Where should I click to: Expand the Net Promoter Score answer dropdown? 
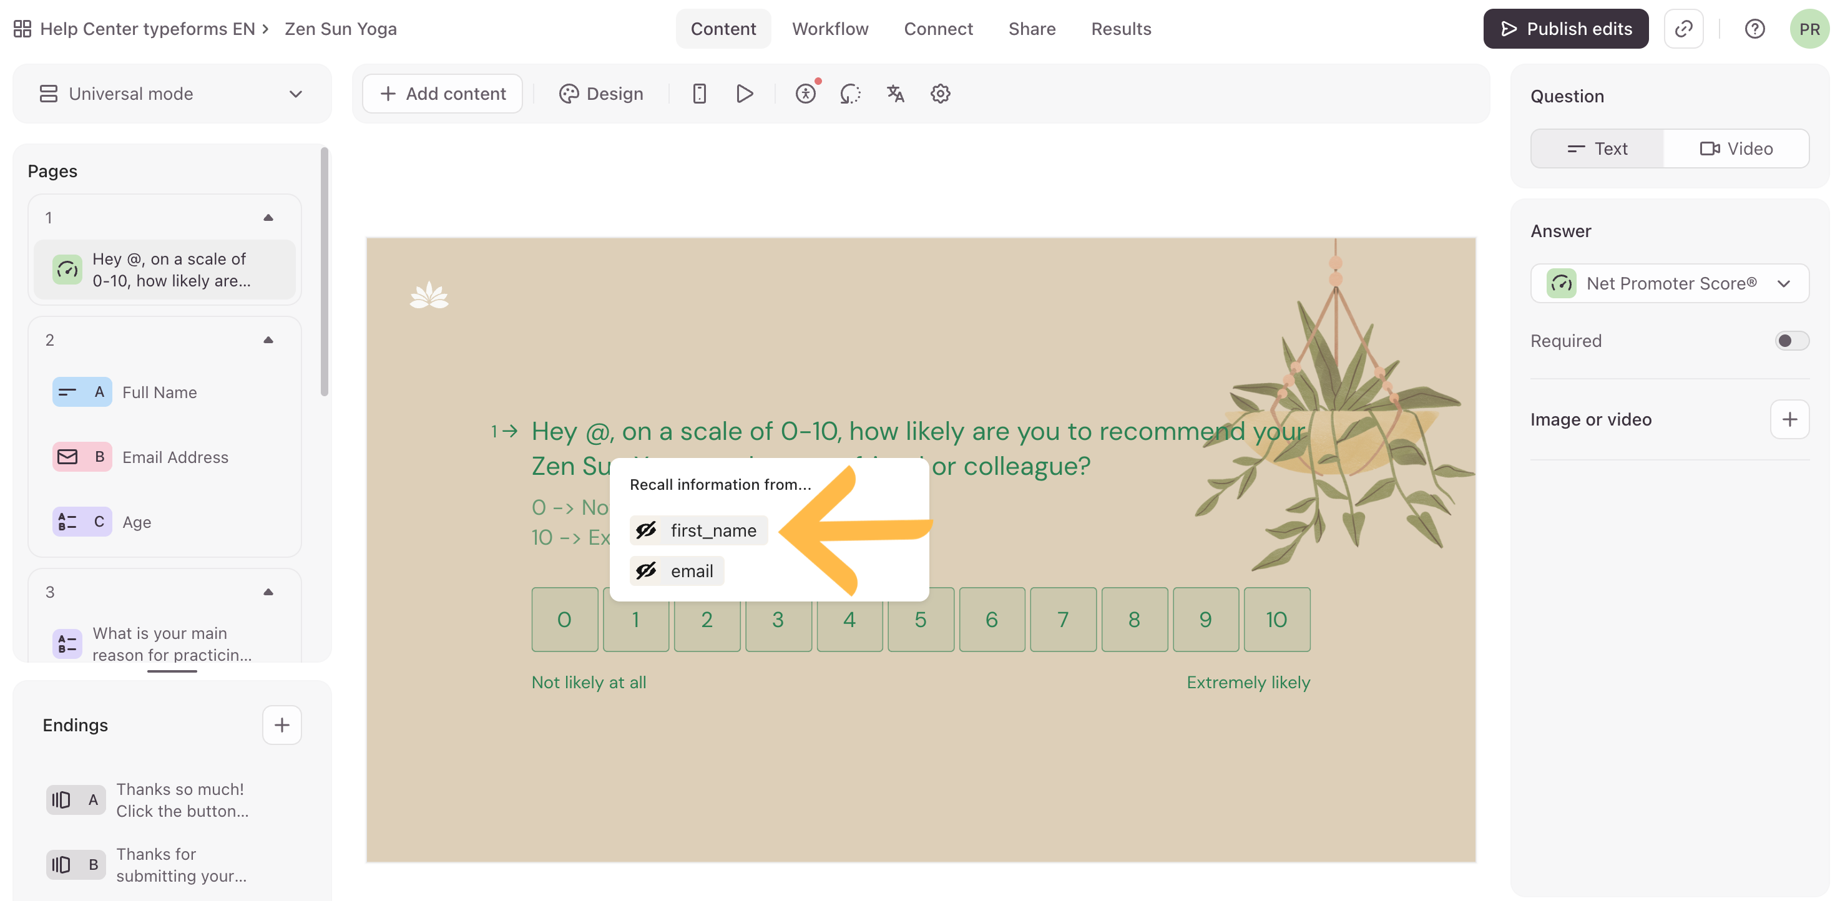coord(1669,283)
